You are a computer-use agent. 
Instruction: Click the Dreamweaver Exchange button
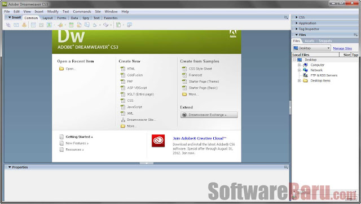209,115
